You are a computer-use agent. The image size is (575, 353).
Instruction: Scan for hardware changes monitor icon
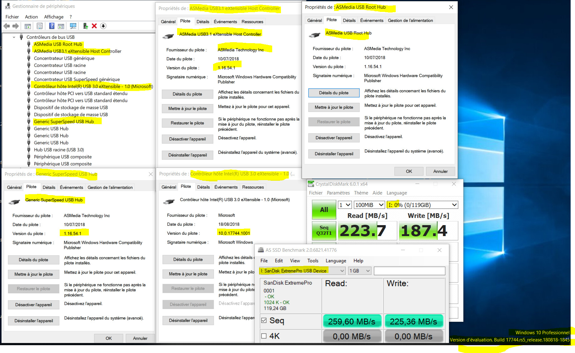pyautogui.click(x=73, y=26)
